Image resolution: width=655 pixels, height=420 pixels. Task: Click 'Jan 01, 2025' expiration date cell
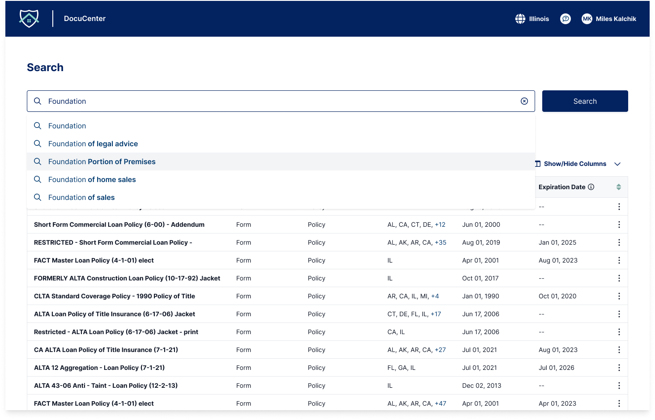pyautogui.click(x=557, y=242)
